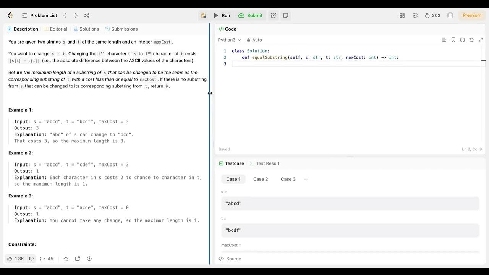The width and height of the screenshot is (489, 275).
Task: Click the format code lines icon
Action: (444, 40)
